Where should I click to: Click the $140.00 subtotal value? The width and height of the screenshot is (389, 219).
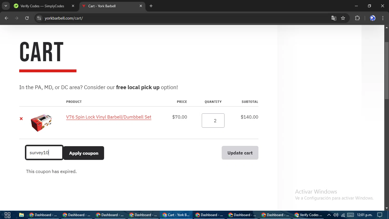pos(249,117)
